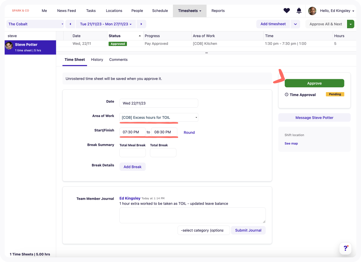
Task: Click Approve All & Next button
Action: tap(326, 24)
